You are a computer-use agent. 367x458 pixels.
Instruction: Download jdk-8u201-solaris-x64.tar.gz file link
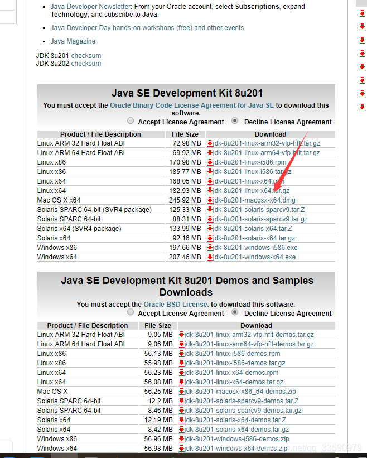(x=254, y=238)
